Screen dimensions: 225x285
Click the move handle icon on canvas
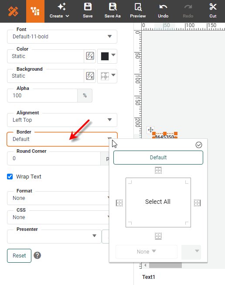coord(150,130)
